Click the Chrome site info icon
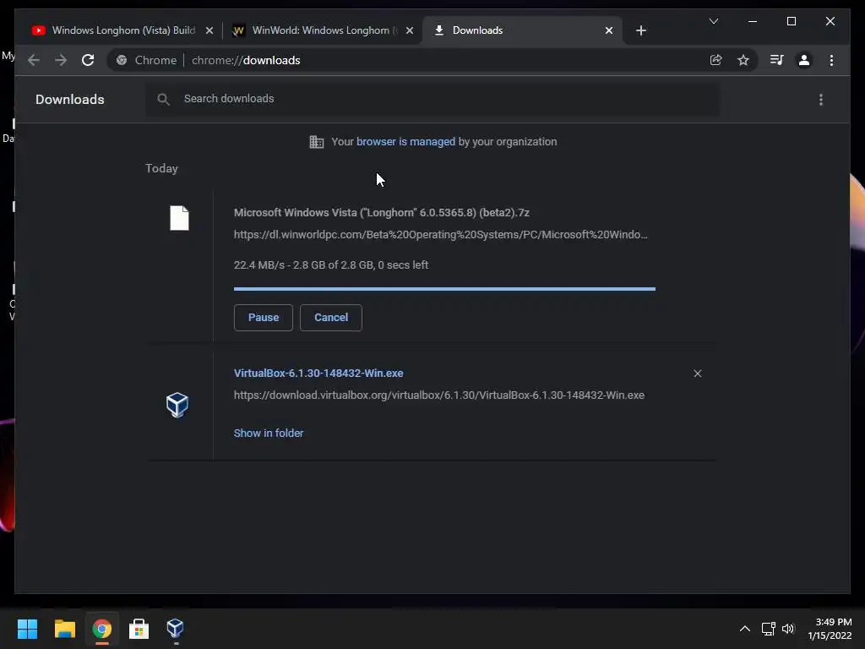 [x=122, y=60]
